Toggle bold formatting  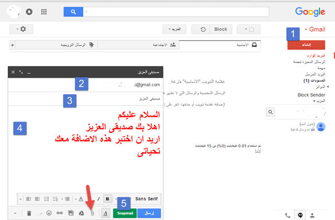pos(107,199)
